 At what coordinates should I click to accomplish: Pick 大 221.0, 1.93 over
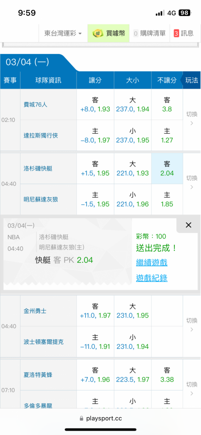coord(133,168)
